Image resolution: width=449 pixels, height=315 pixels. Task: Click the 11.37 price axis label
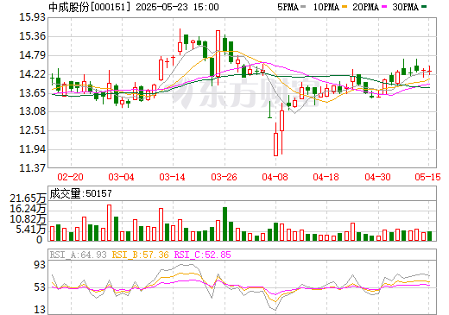click(x=33, y=167)
